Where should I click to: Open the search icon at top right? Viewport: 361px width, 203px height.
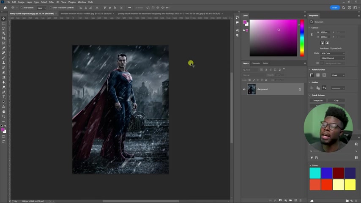click(343, 8)
